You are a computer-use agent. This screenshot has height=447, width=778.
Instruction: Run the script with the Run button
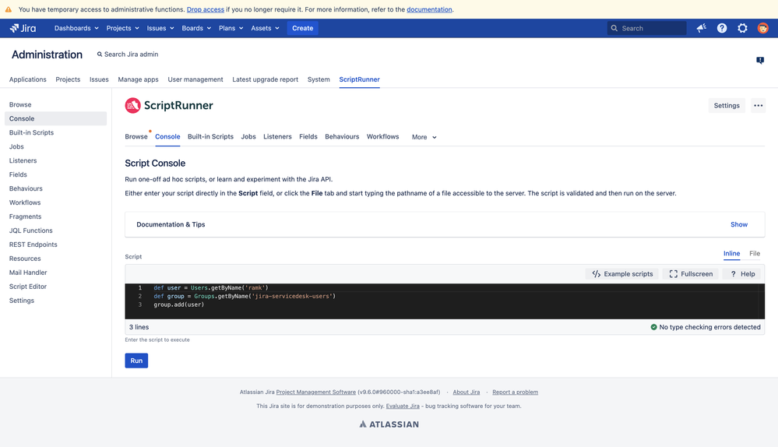tap(136, 361)
